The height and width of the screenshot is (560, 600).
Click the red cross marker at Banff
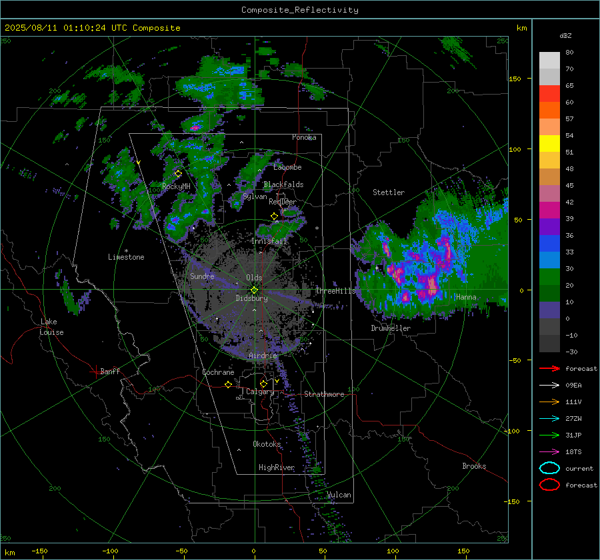95,372
